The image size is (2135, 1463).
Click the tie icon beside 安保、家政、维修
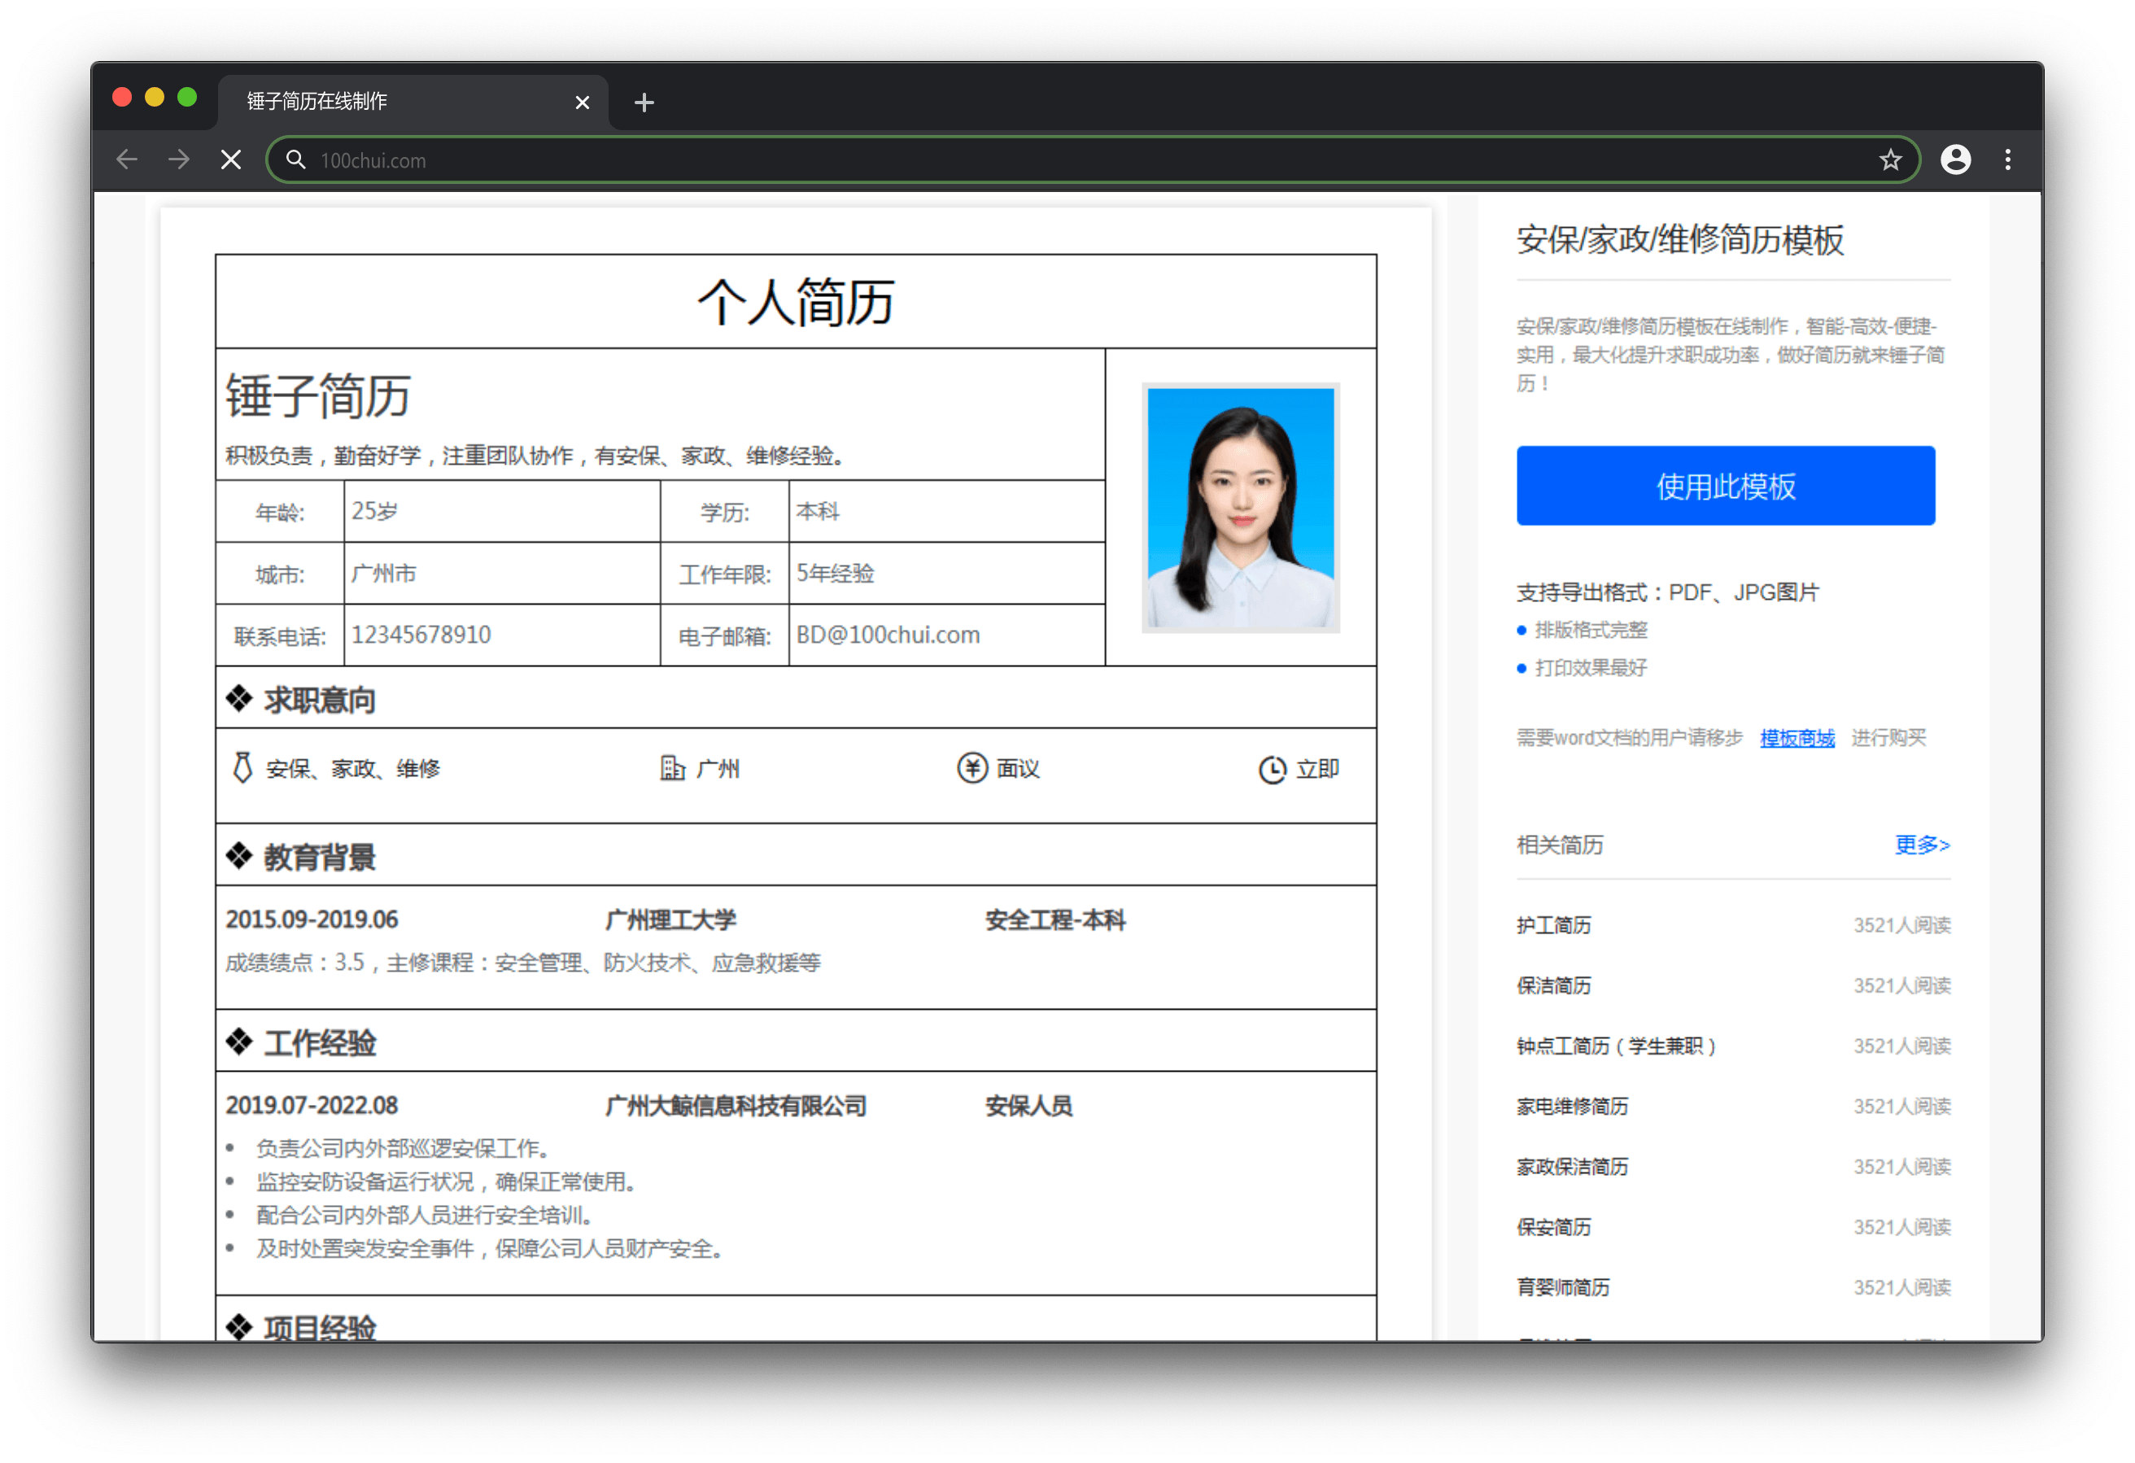pos(242,768)
